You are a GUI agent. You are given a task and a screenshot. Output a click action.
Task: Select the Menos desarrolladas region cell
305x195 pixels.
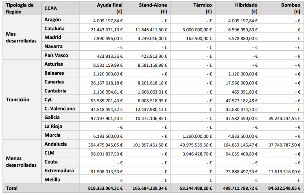click(21, 162)
